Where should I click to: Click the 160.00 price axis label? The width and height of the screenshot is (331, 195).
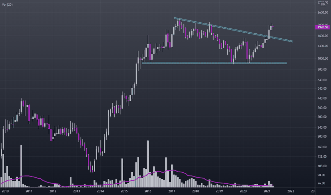point(322,147)
